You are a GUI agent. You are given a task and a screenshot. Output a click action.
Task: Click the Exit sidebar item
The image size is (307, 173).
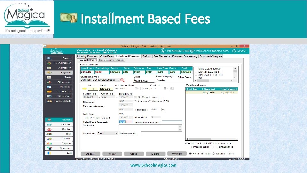pyautogui.click(x=59, y=153)
